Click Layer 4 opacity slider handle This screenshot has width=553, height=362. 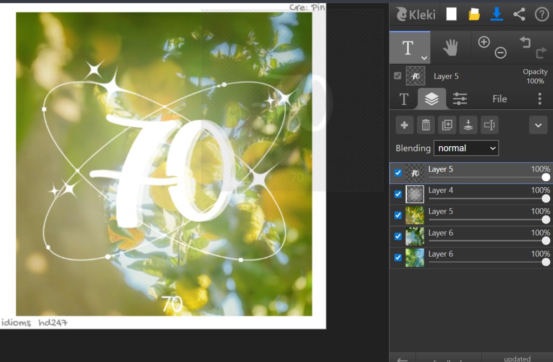point(545,199)
